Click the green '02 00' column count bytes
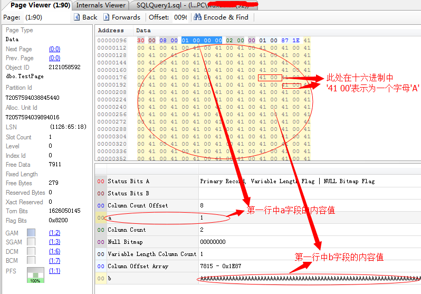 pyautogui.click(x=235, y=40)
